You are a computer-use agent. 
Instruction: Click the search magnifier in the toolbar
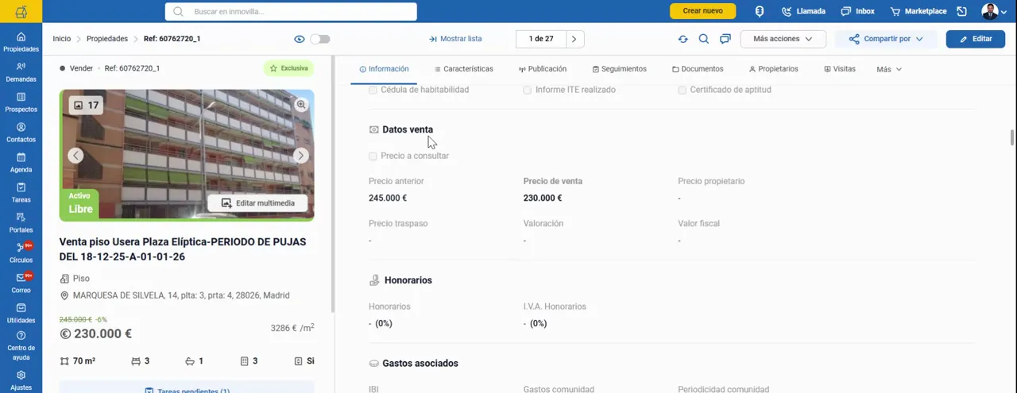click(704, 39)
